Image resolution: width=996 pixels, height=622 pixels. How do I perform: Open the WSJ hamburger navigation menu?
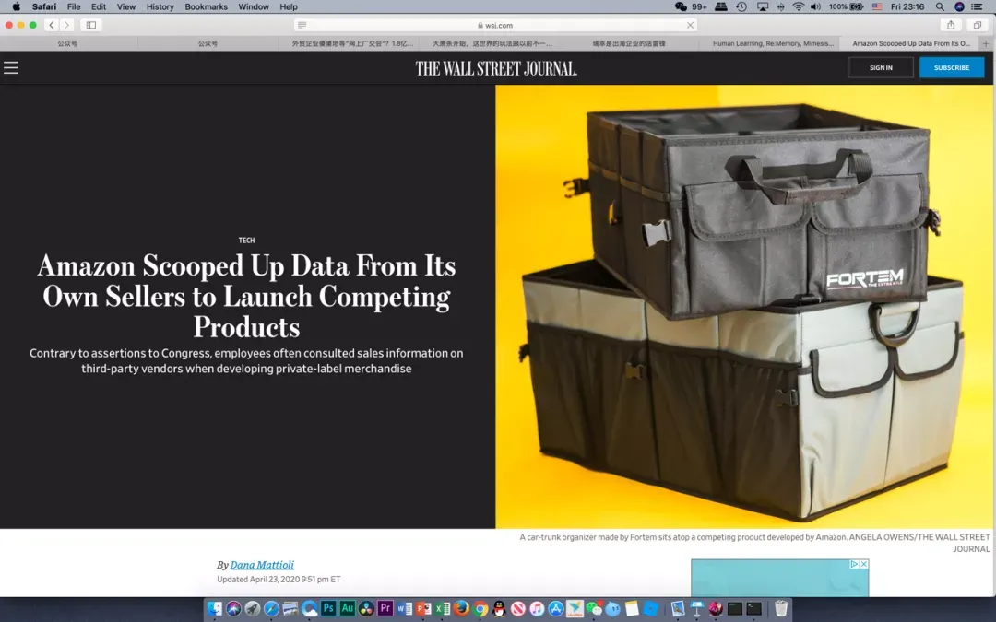pyautogui.click(x=11, y=67)
